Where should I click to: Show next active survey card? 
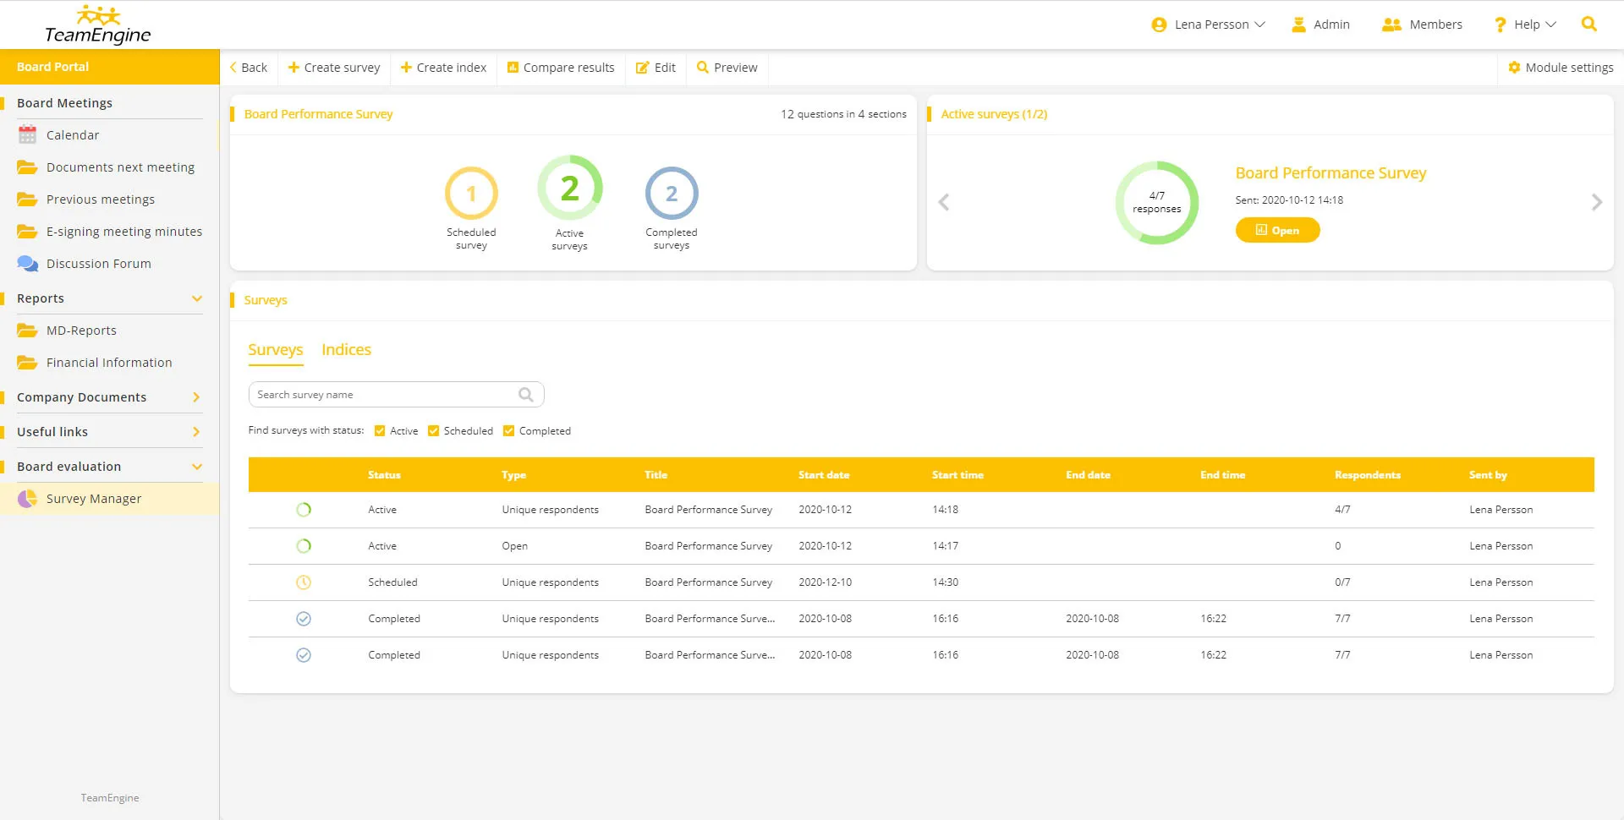click(x=1596, y=202)
